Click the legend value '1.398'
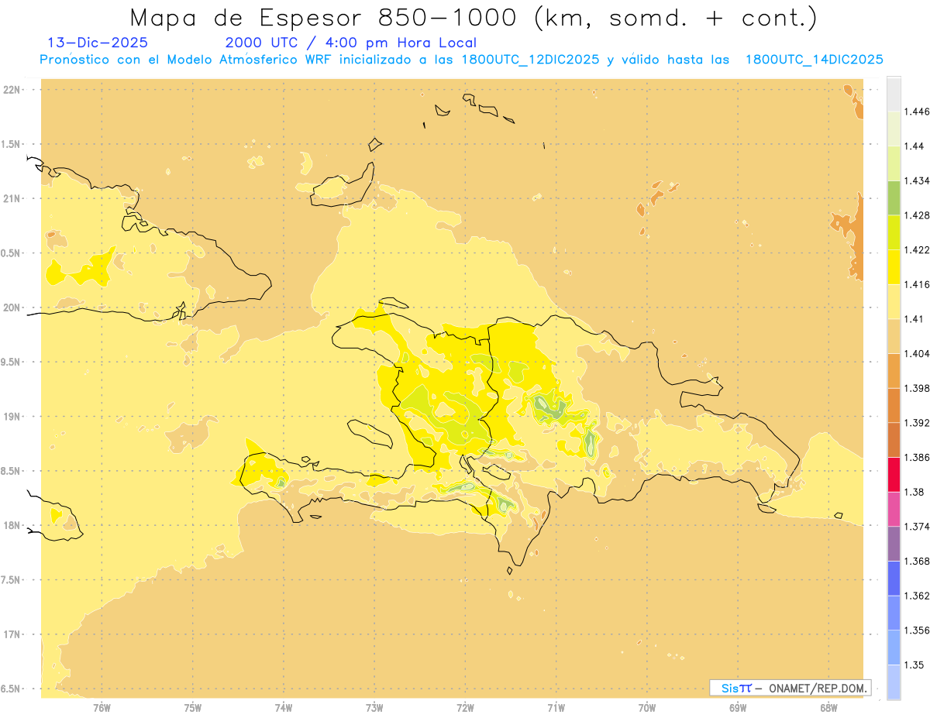Image resolution: width=930 pixels, height=718 pixels. coord(916,388)
